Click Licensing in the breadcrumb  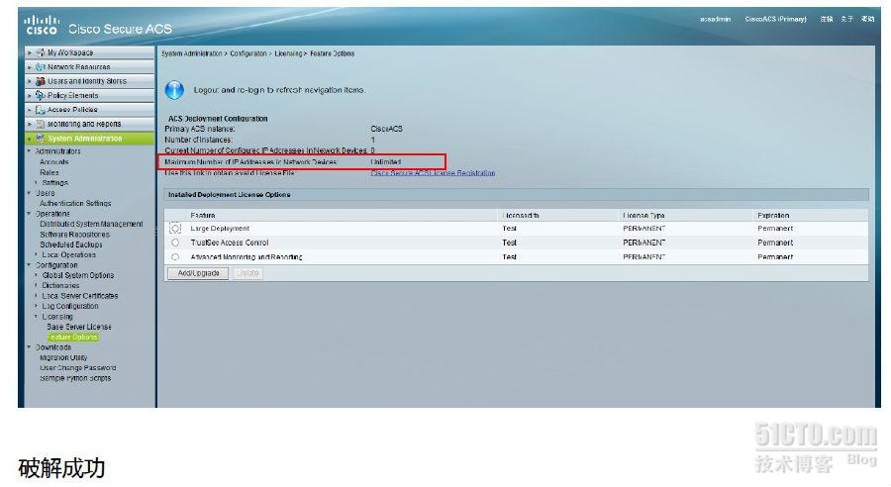(x=288, y=53)
